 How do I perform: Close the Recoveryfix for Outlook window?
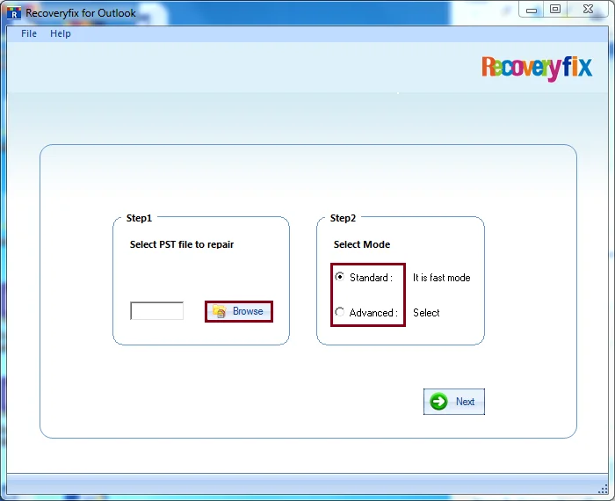pos(588,10)
